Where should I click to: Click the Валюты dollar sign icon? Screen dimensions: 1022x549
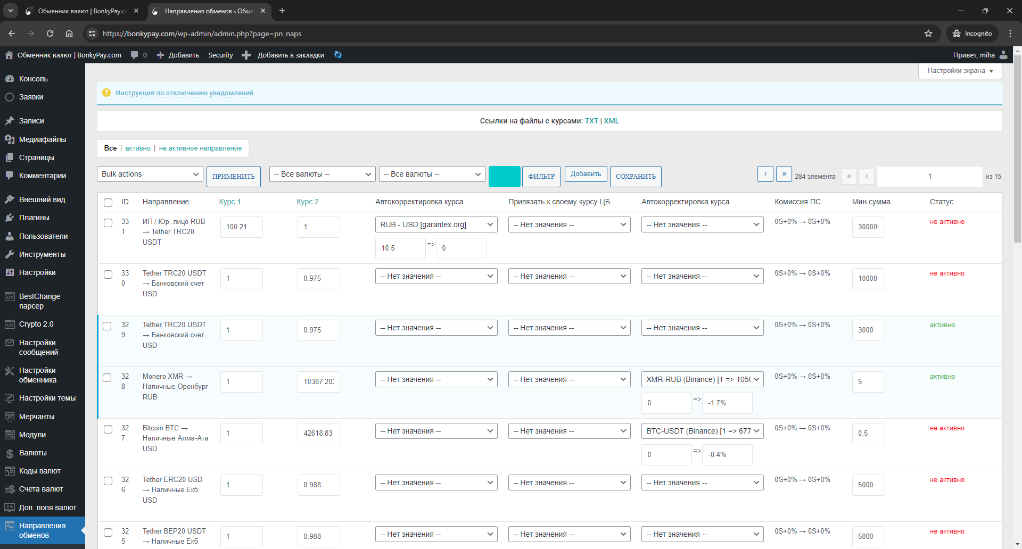tap(10, 453)
